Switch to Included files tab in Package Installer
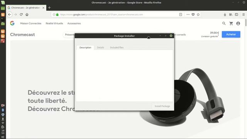 pos(117,47)
